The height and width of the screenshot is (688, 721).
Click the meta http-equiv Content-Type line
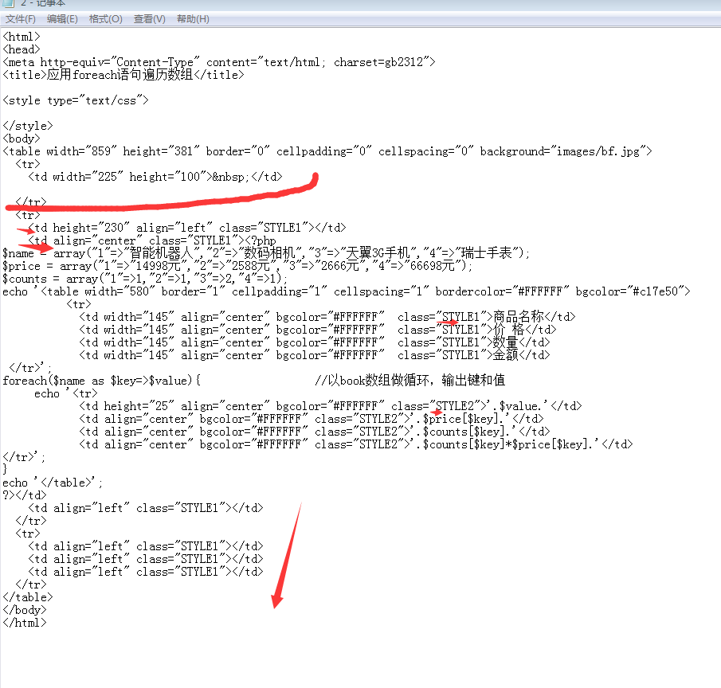[219, 62]
